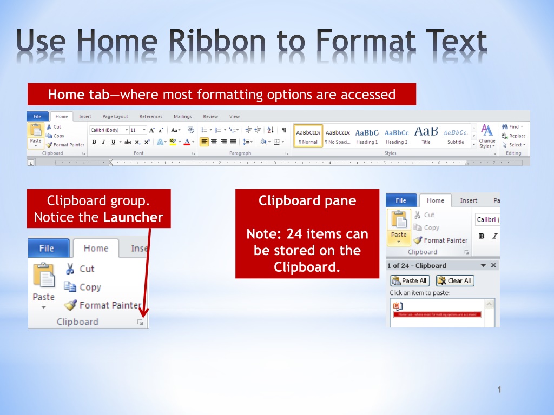This screenshot has width=554, height=415.
Task: Click the Paste All button
Action: coord(410,281)
